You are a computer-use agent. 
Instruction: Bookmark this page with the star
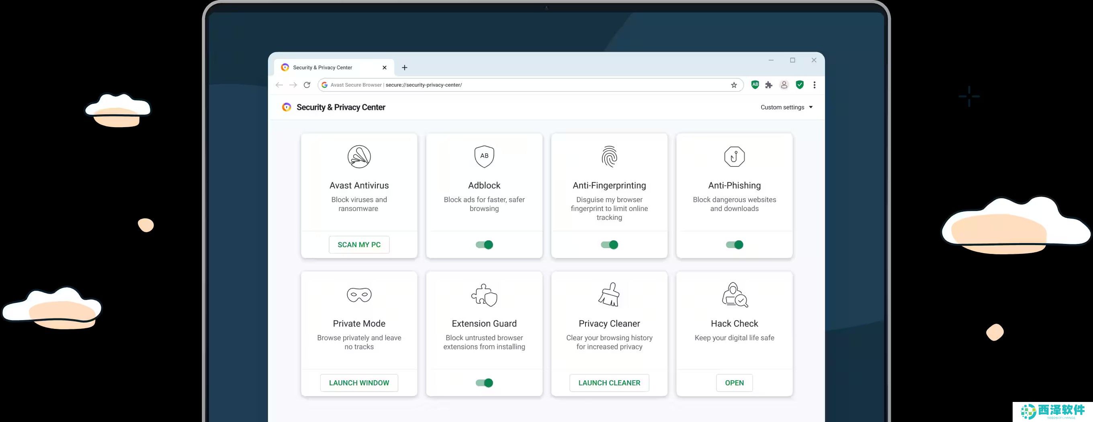click(x=734, y=85)
